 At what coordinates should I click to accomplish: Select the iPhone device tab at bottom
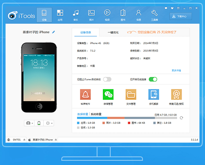coord(43,140)
